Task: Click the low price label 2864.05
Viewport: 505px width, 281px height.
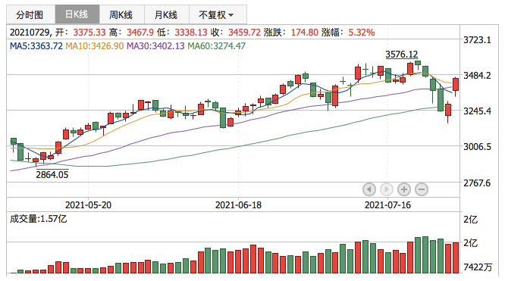Action: pos(52,174)
